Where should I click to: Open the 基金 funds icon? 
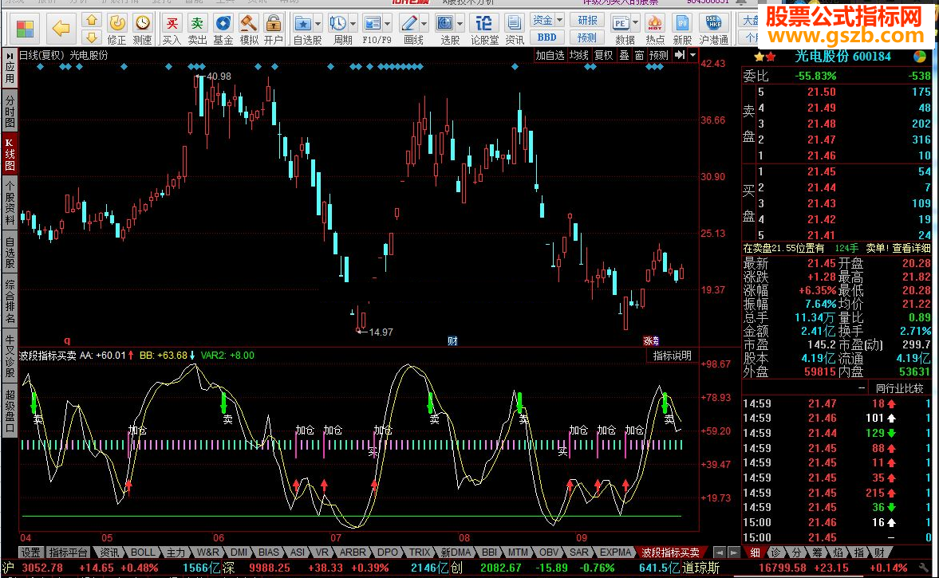pyautogui.click(x=223, y=30)
